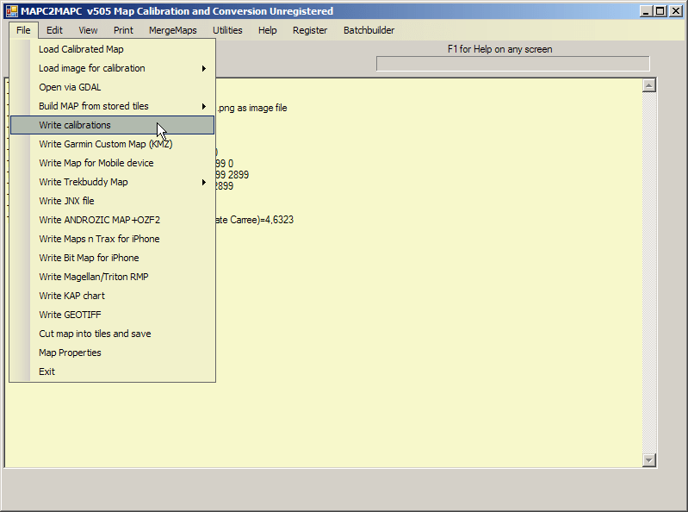Minimize the MAPC2MAPC window

tap(646, 11)
